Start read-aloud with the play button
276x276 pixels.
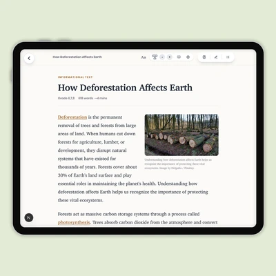[170, 57]
